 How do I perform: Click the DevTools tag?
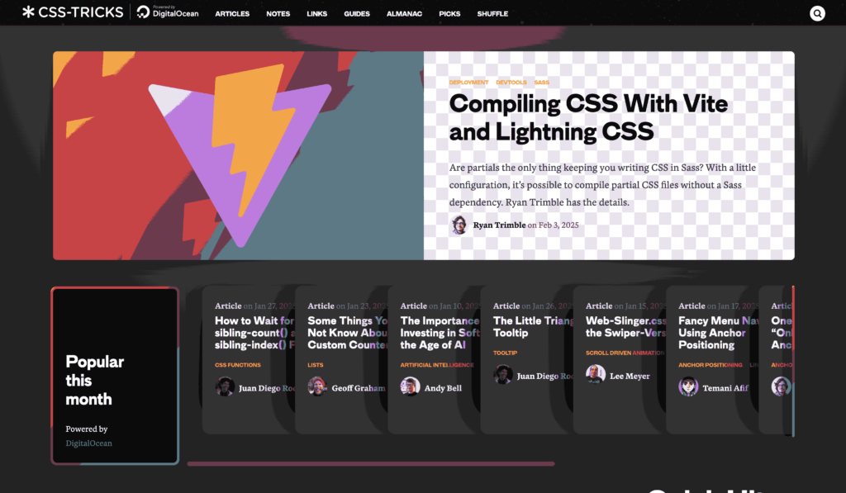pyautogui.click(x=511, y=83)
